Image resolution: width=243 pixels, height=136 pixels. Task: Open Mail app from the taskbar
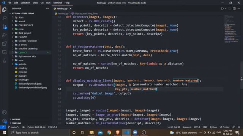click(100, 133)
